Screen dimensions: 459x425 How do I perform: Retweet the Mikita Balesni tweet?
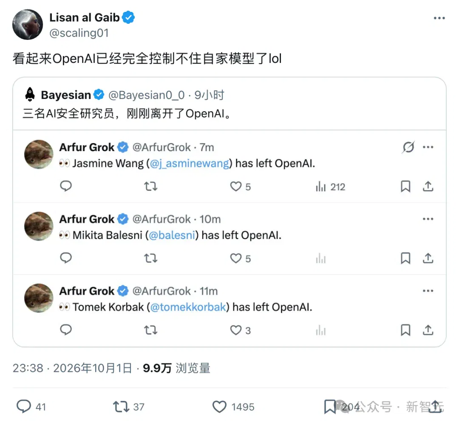click(x=151, y=258)
